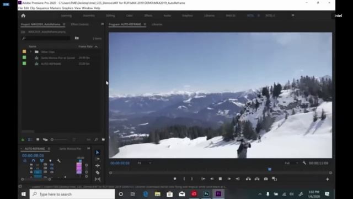Toggle video track output eye icon
The height and width of the screenshot is (199, 353).
52,172
